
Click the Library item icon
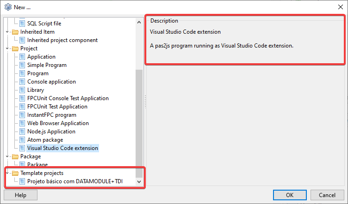click(x=22, y=90)
